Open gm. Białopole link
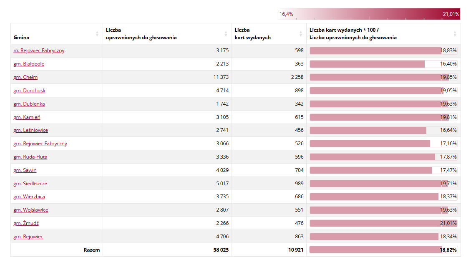476x265 pixels. tap(29, 64)
